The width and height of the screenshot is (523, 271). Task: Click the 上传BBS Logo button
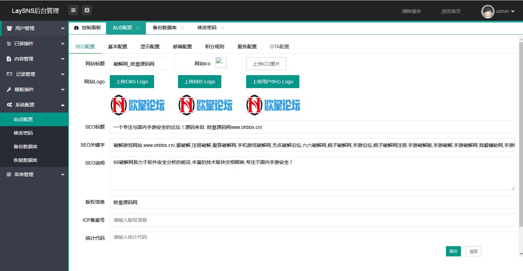coord(199,81)
